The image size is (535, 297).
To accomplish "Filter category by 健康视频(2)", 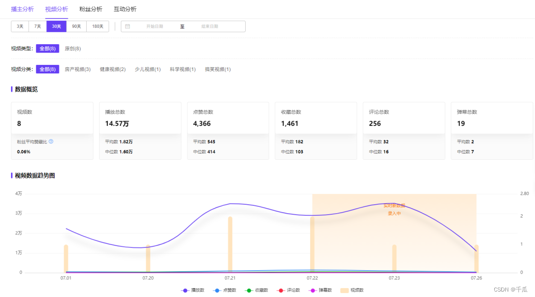I will pyautogui.click(x=112, y=69).
